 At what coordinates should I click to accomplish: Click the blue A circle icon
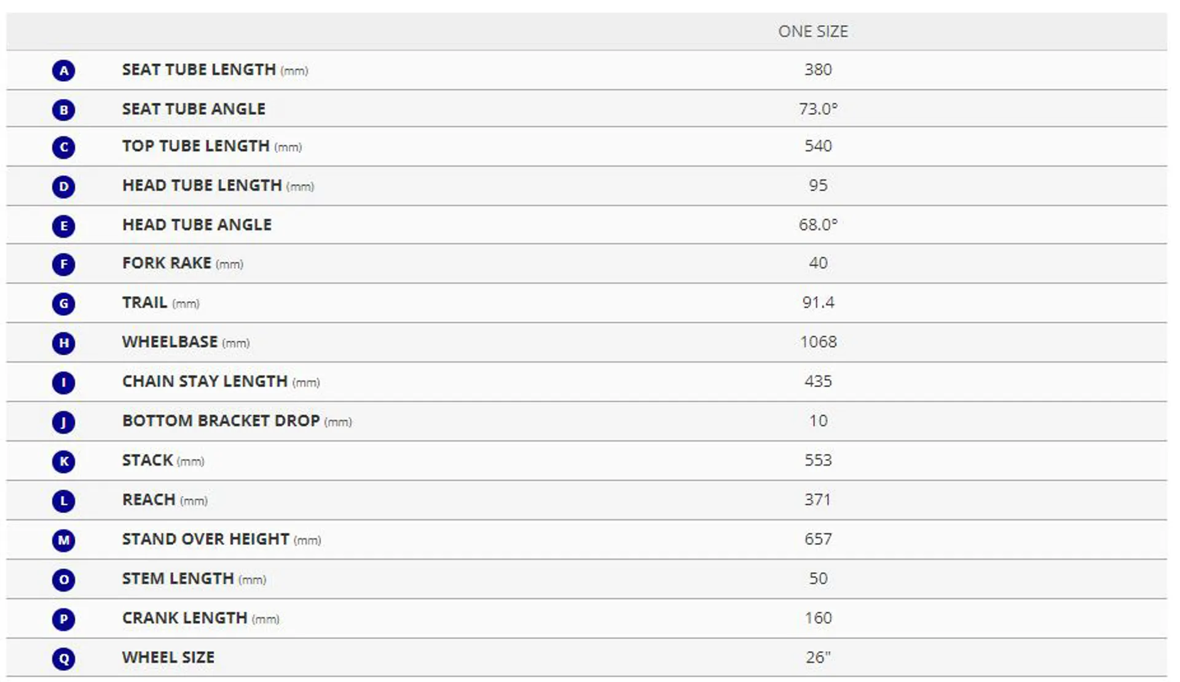[x=63, y=71]
